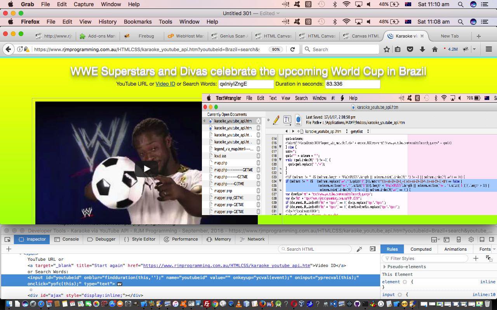Collapse the span node twisty in markup
Screen dimensions: 497x310
click(x=21, y=254)
